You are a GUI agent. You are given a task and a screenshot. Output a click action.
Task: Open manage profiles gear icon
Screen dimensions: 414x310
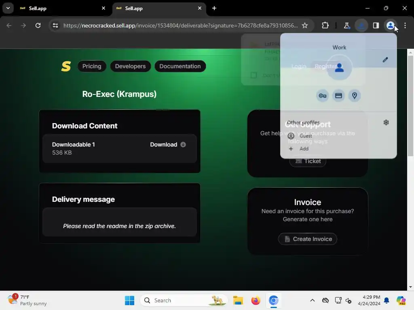pos(386,122)
